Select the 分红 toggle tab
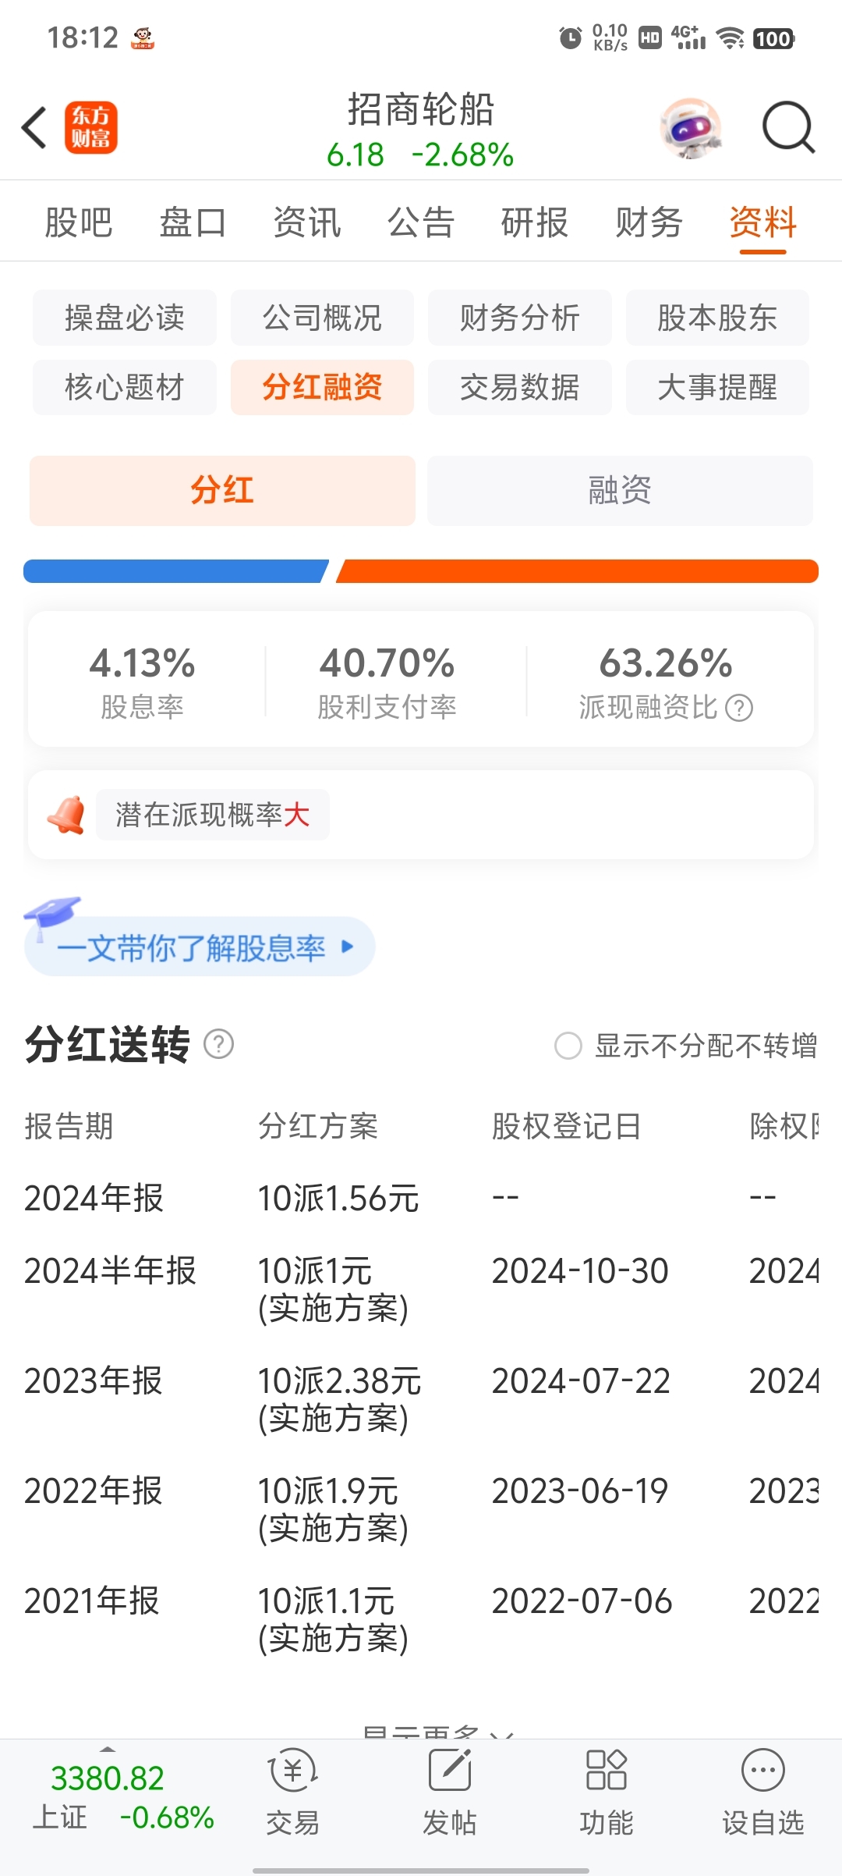 point(222,491)
